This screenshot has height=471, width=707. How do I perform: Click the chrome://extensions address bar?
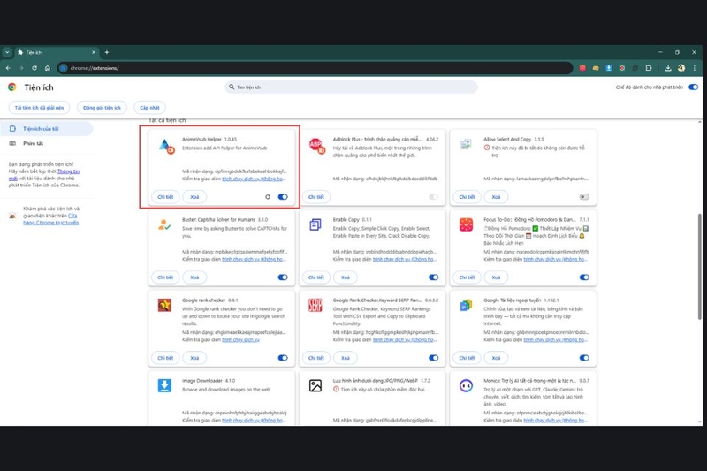pos(315,68)
